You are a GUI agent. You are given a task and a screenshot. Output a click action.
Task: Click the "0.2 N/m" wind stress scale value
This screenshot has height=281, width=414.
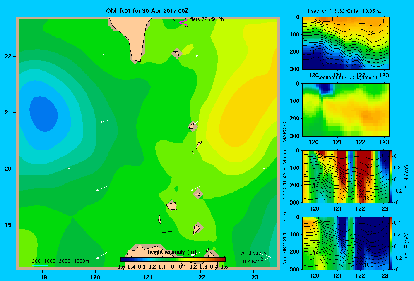click(x=252, y=262)
